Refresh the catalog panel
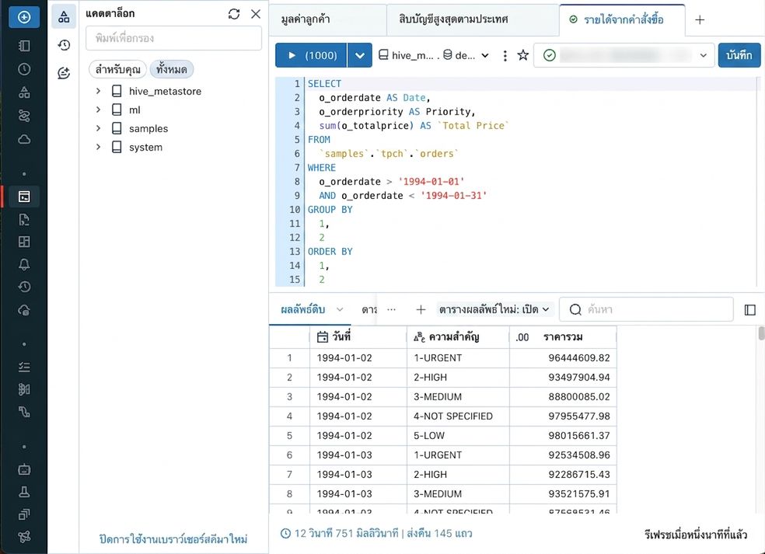 tap(234, 14)
